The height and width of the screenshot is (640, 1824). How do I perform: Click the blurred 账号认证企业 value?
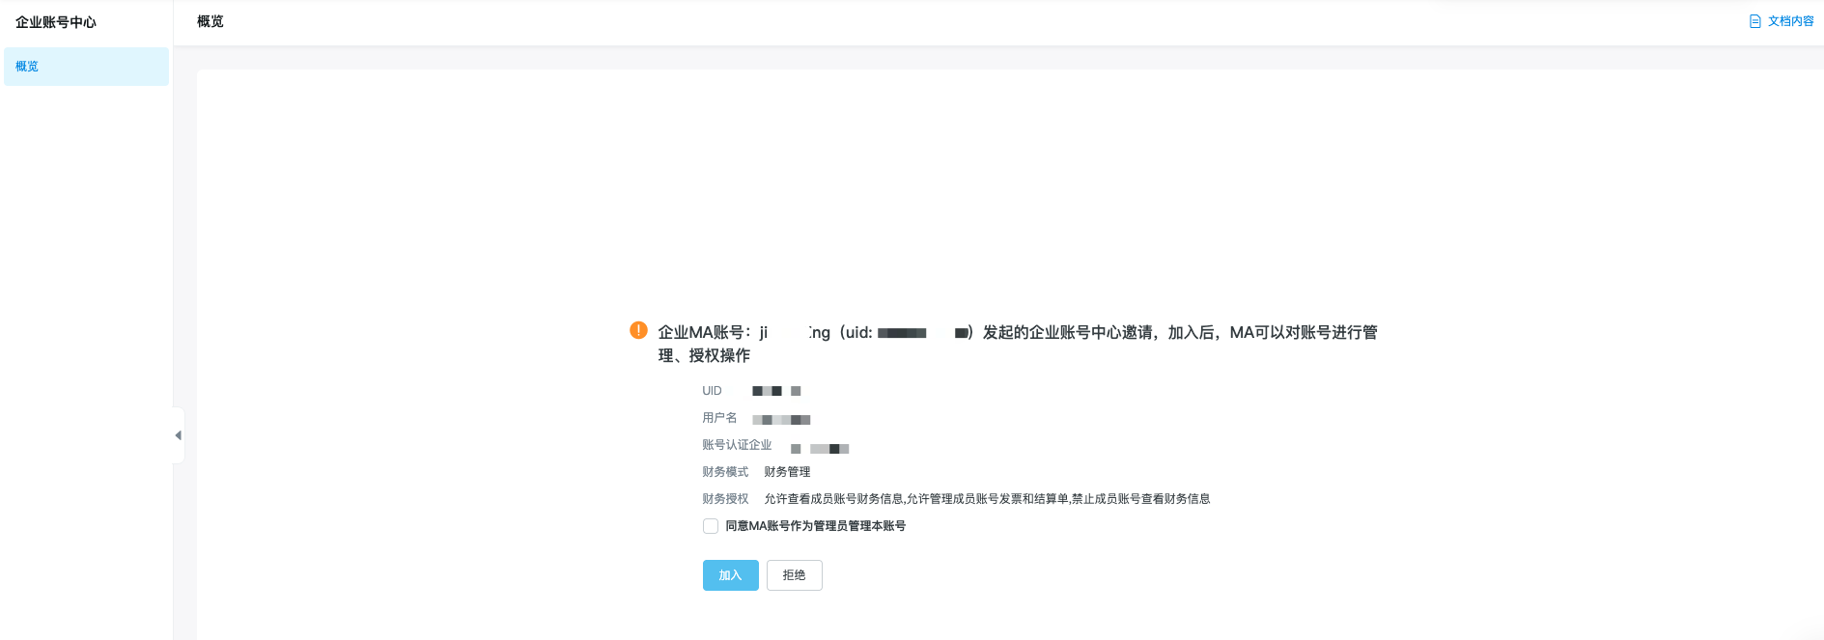tap(820, 449)
